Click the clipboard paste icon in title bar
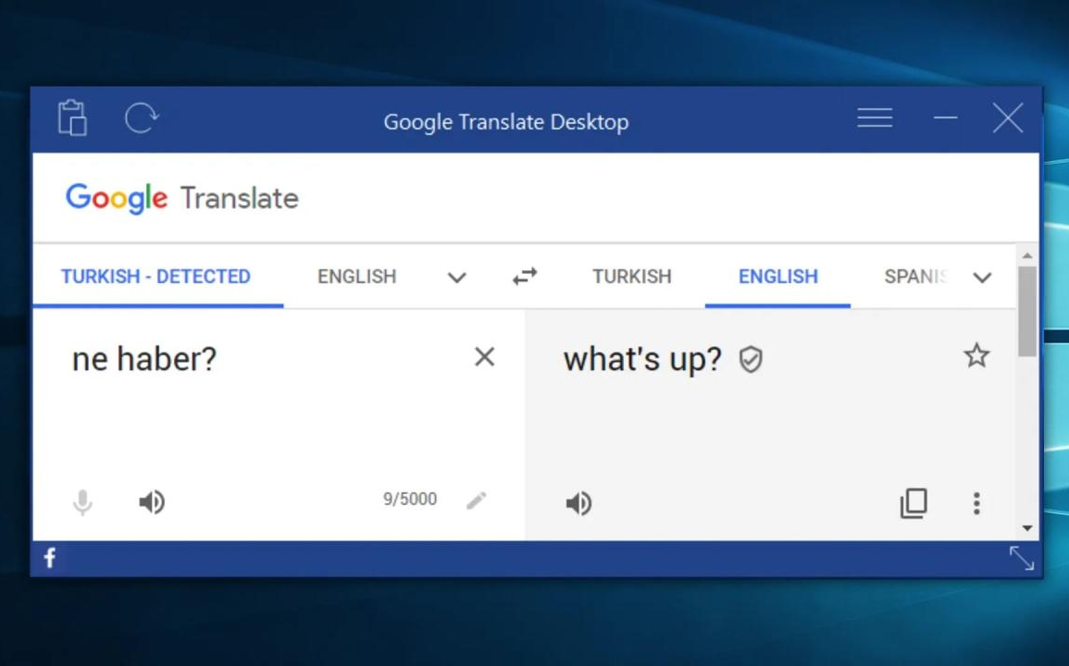The height and width of the screenshot is (666, 1069). [72, 118]
